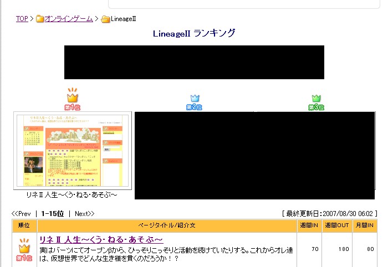Go to previous page with <<Prev
388x267 pixels.
click(21, 214)
